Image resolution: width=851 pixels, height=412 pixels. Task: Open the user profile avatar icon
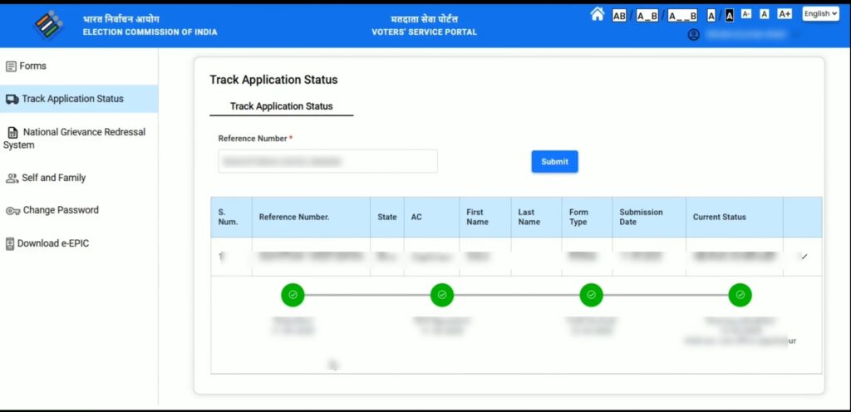pos(694,35)
